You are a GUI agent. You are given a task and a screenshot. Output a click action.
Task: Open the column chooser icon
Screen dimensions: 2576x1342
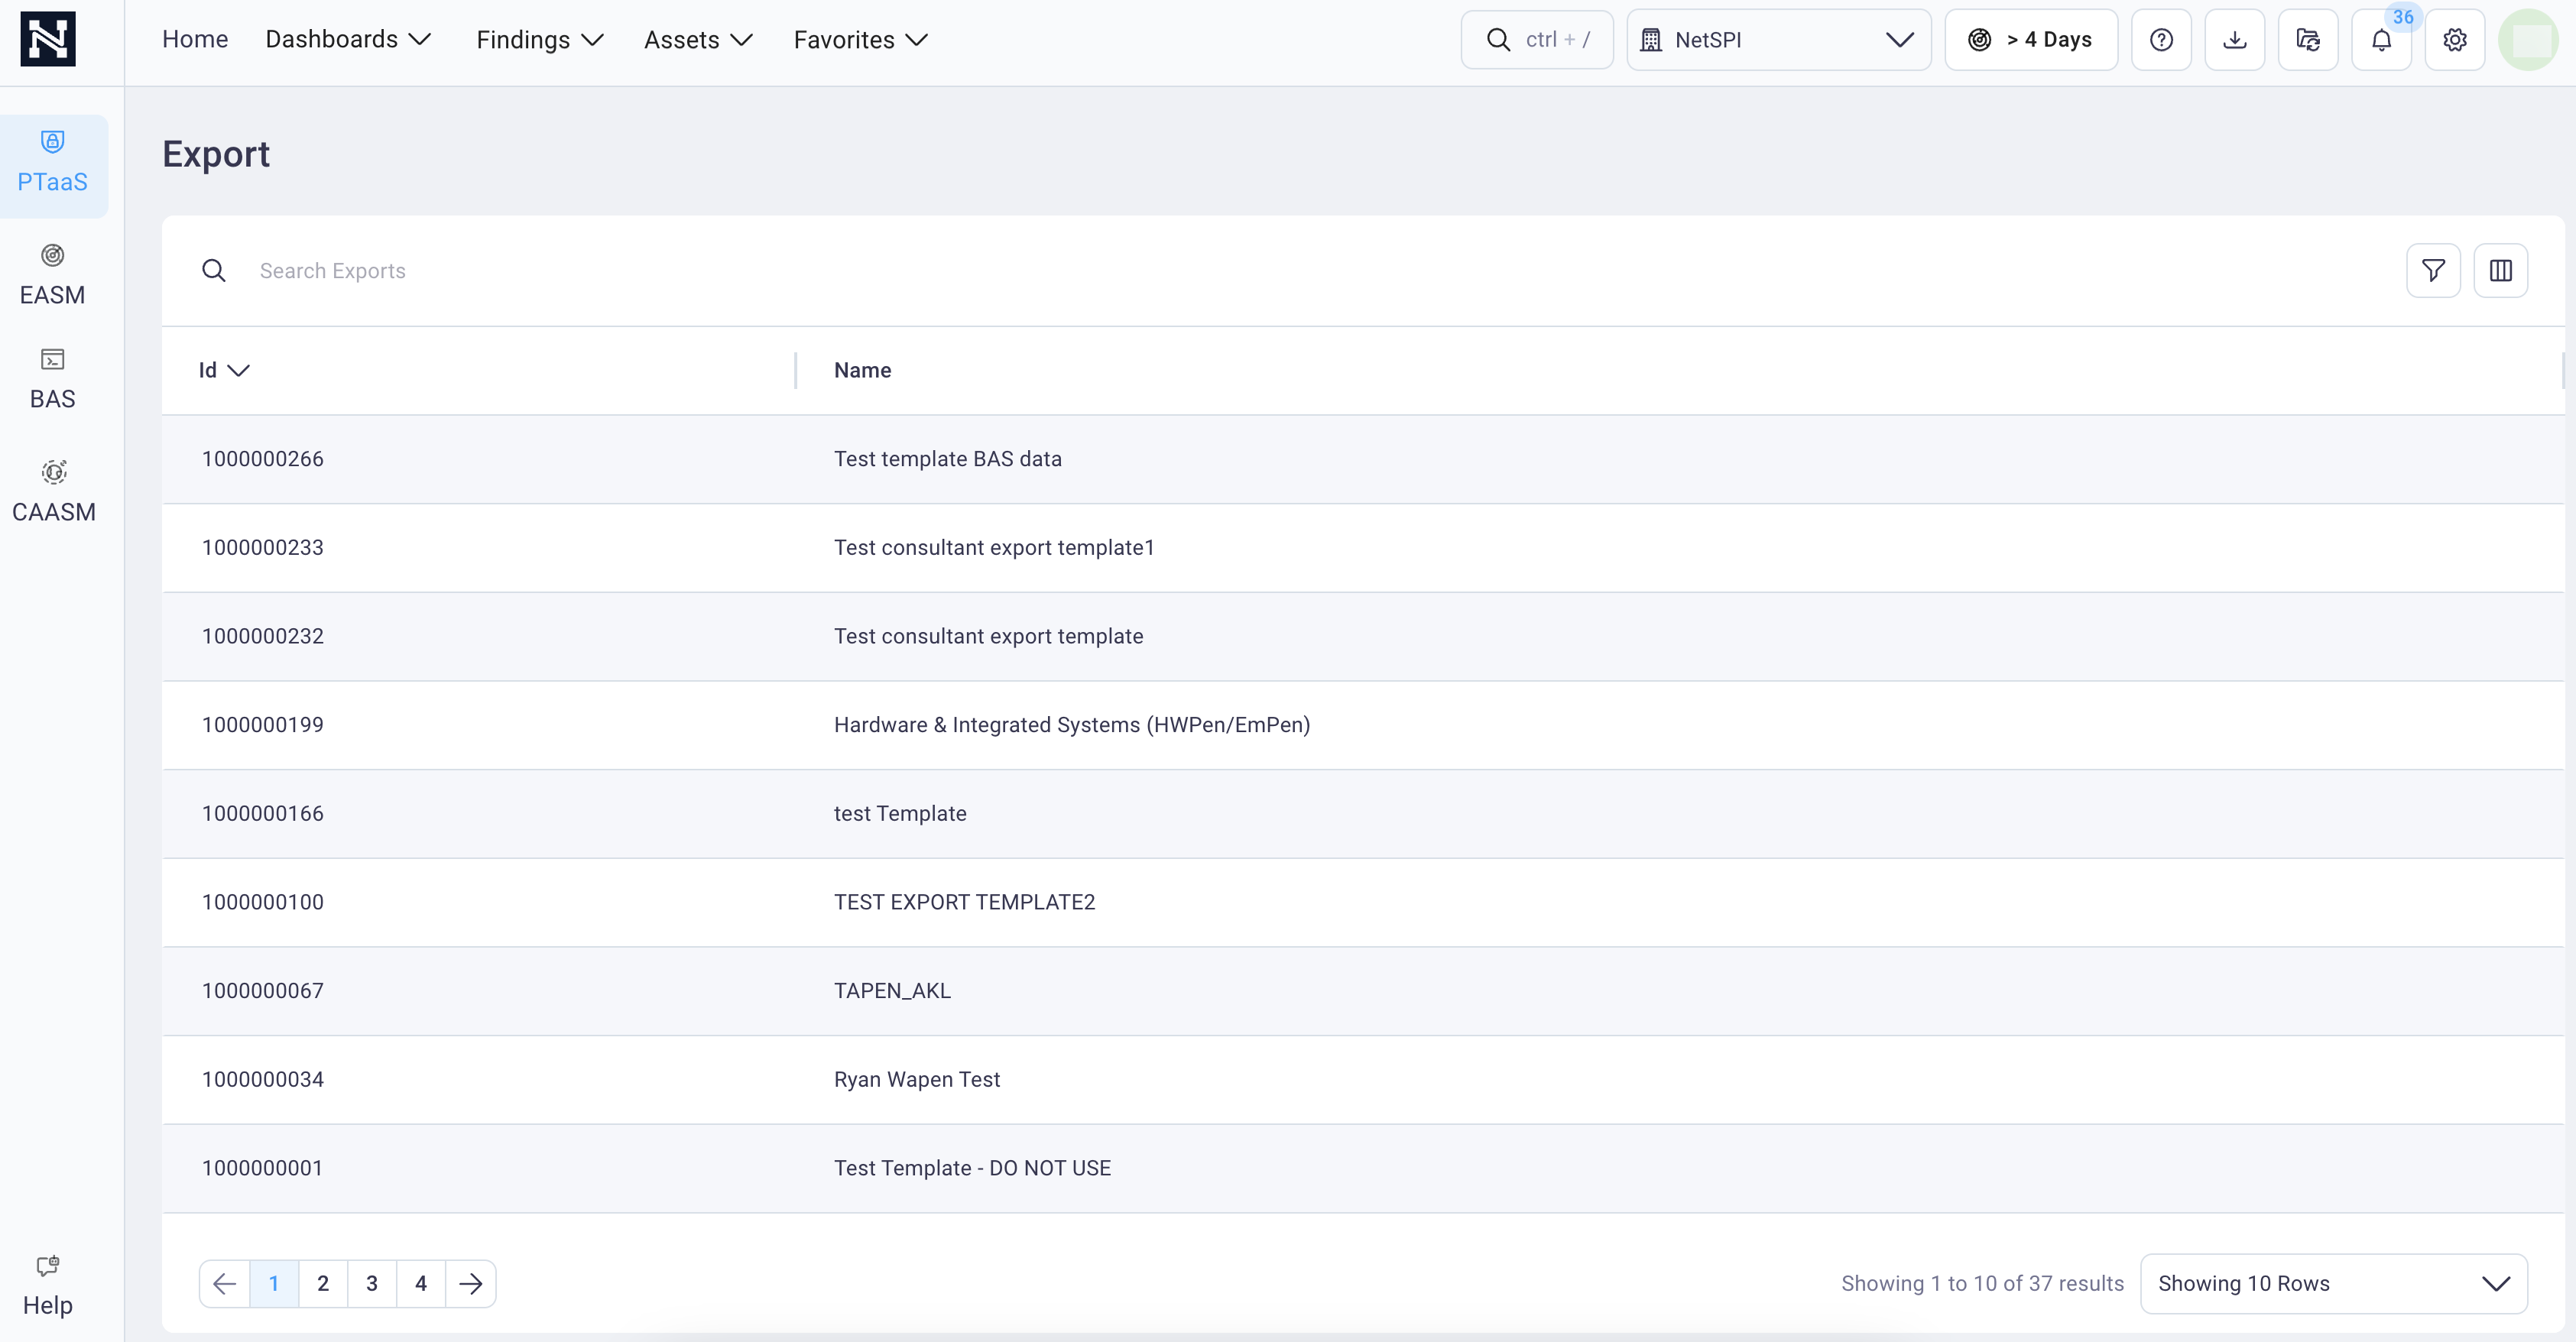(2500, 270)
